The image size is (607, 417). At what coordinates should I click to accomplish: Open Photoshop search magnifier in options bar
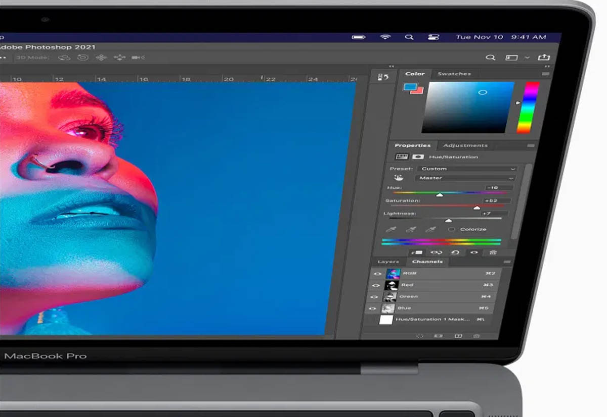(490, 58)
